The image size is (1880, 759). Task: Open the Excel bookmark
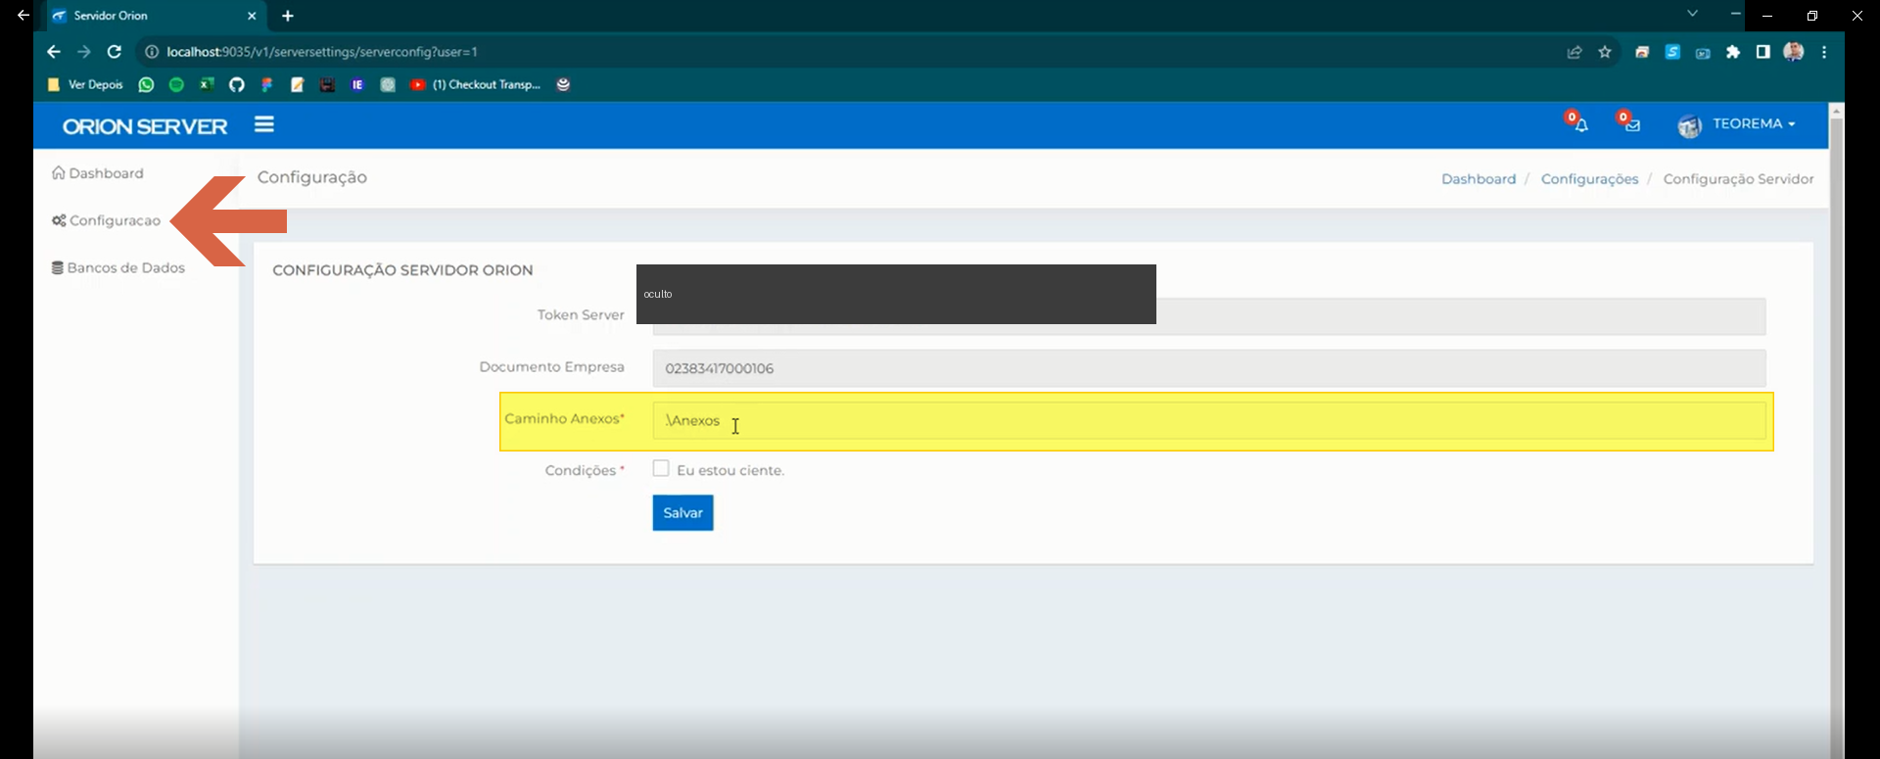click(207, 84)
